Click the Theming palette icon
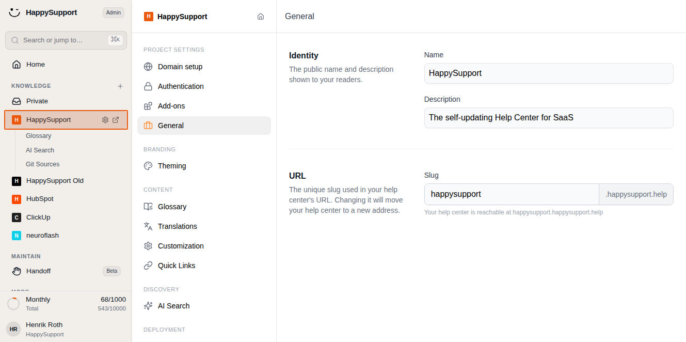Viewport: 686px width, 342px height. [148, 166]
